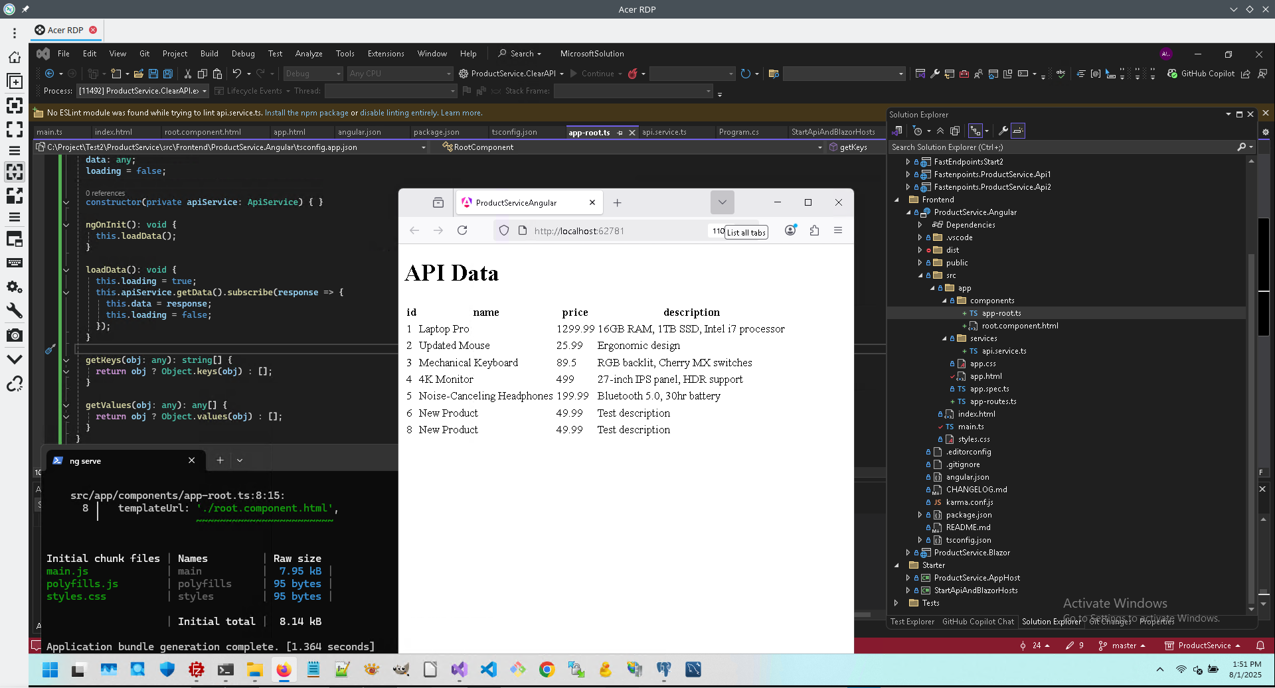Open the Firefox List all tabs dropdown
Viewport: 1275px width, 688px height.
click(x=722, y=202)
